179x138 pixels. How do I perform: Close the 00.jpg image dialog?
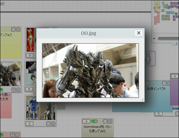tap(139, 33)
